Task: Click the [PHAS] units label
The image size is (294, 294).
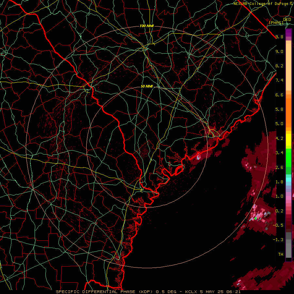Action: tap(276, 23)
